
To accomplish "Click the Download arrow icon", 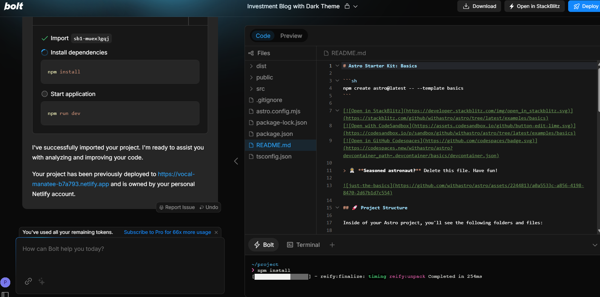I will point(466,6).
